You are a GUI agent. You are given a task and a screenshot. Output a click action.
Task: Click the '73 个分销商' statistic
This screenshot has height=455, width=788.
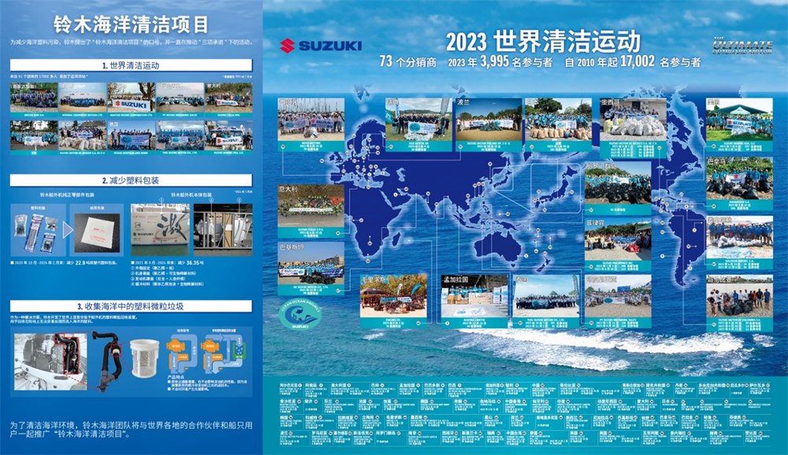(407, 61)
